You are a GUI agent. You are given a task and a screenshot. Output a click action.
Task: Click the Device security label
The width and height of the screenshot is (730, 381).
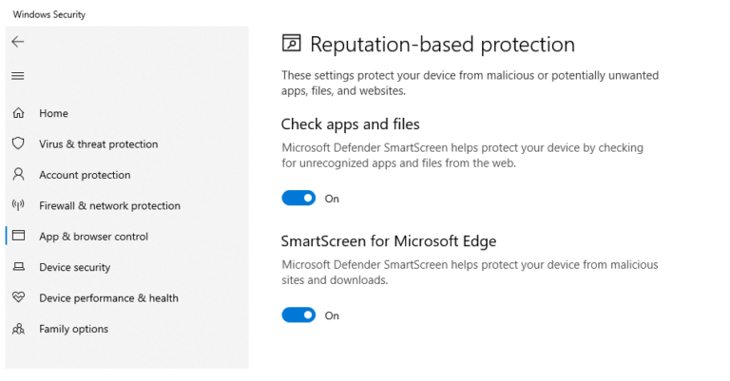(x=74, y=268)
